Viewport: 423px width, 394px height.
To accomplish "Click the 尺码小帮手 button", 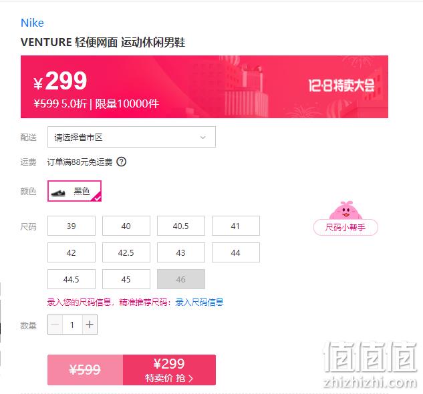I will (345, 227).
